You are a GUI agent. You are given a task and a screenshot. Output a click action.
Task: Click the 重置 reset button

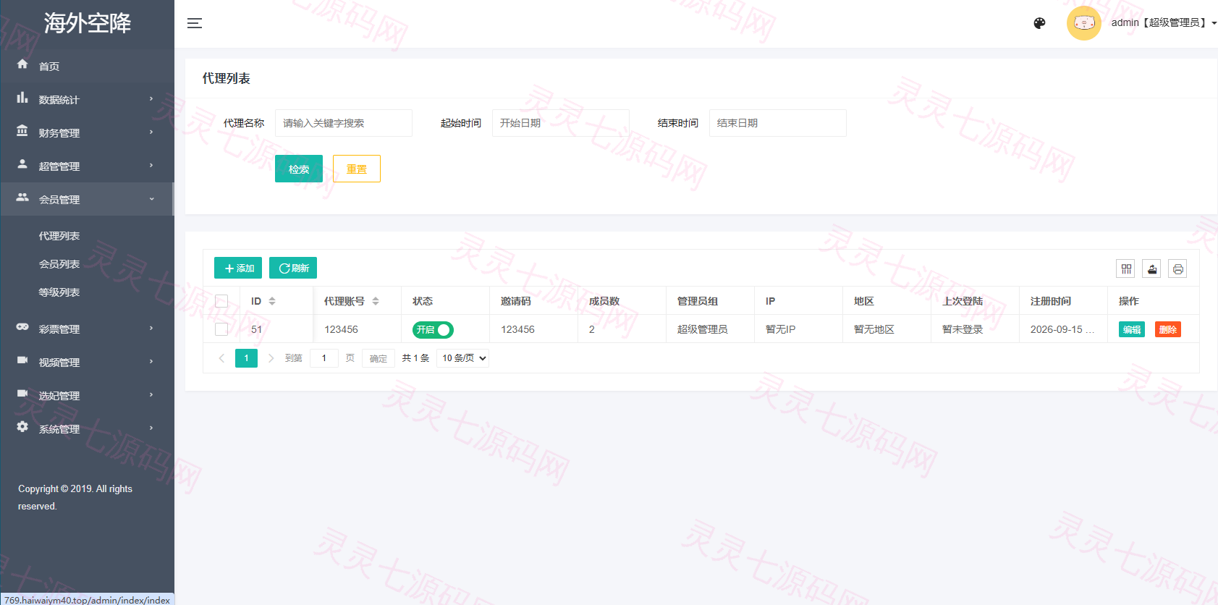click(357, 169)
